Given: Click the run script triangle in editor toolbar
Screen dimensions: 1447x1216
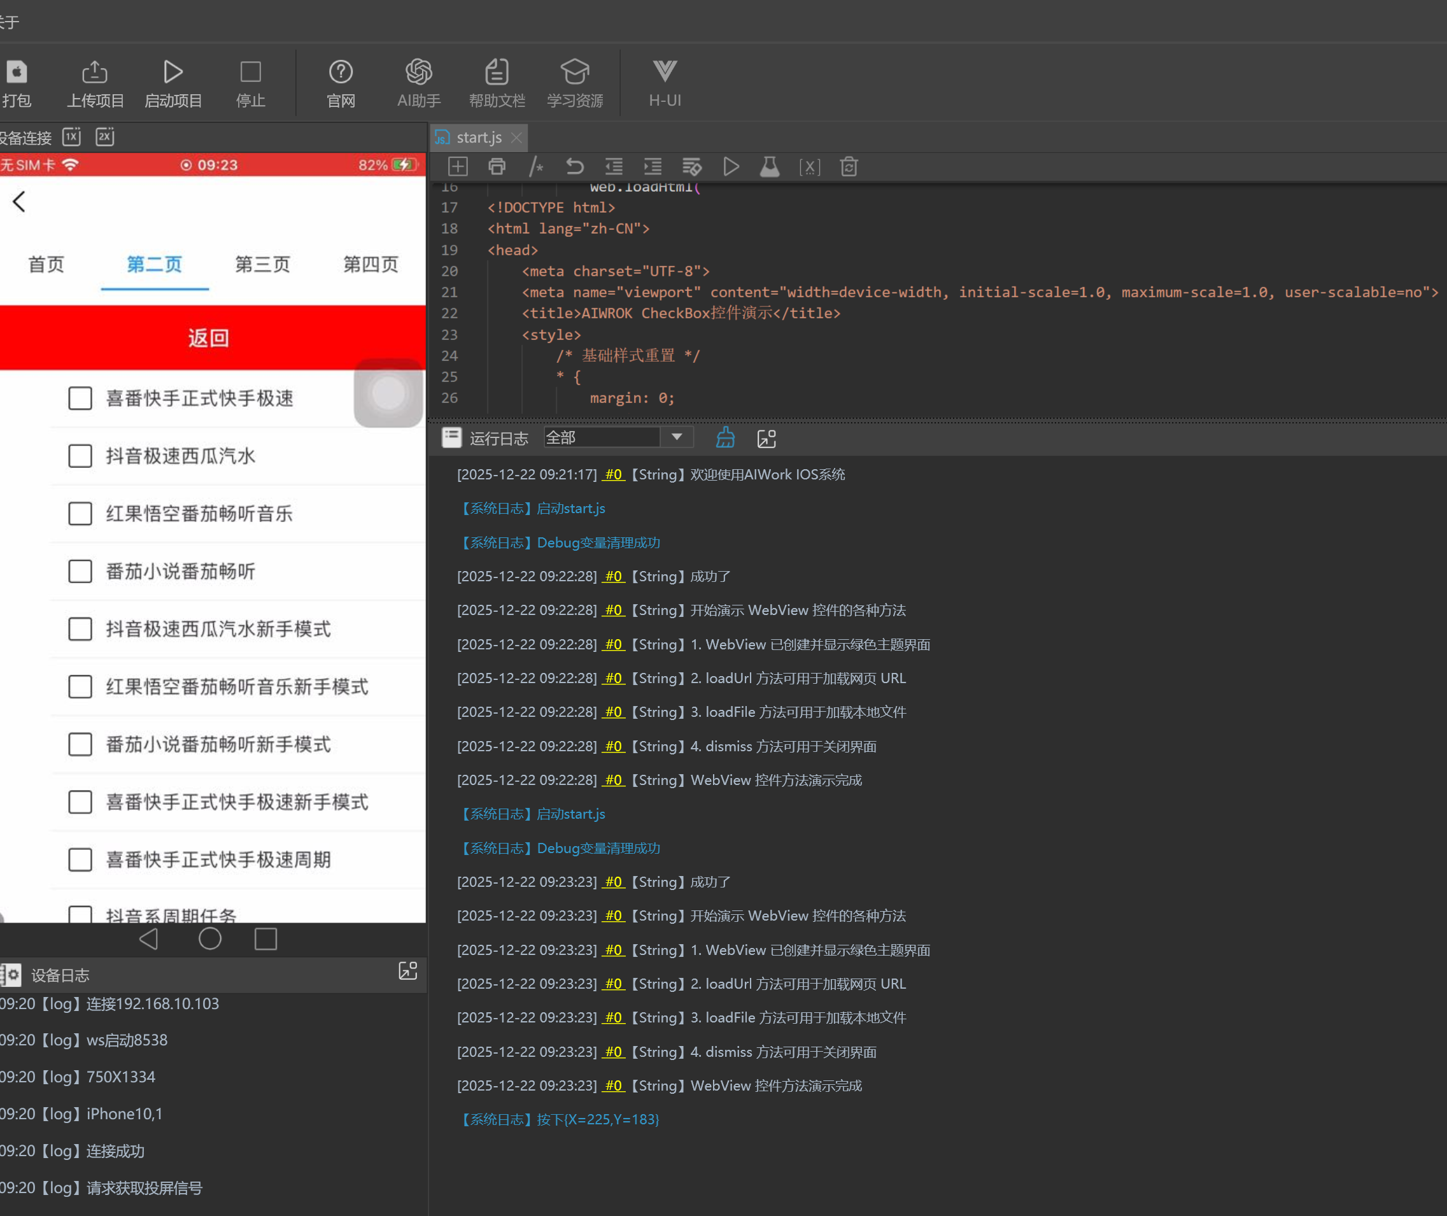Looking at the screenshot, I should click(731, 167).
